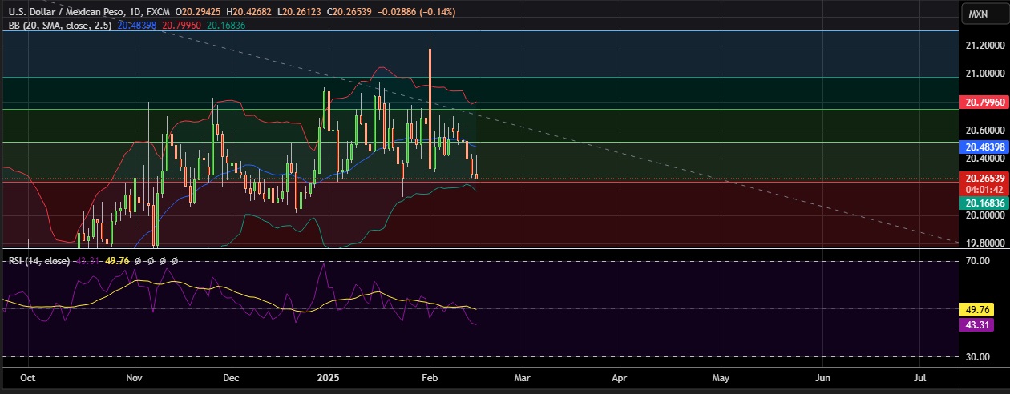Click the Dec label on time axis
Image resolution: width=1010 pixels, height=394 pixels.
tap(231, 376)
